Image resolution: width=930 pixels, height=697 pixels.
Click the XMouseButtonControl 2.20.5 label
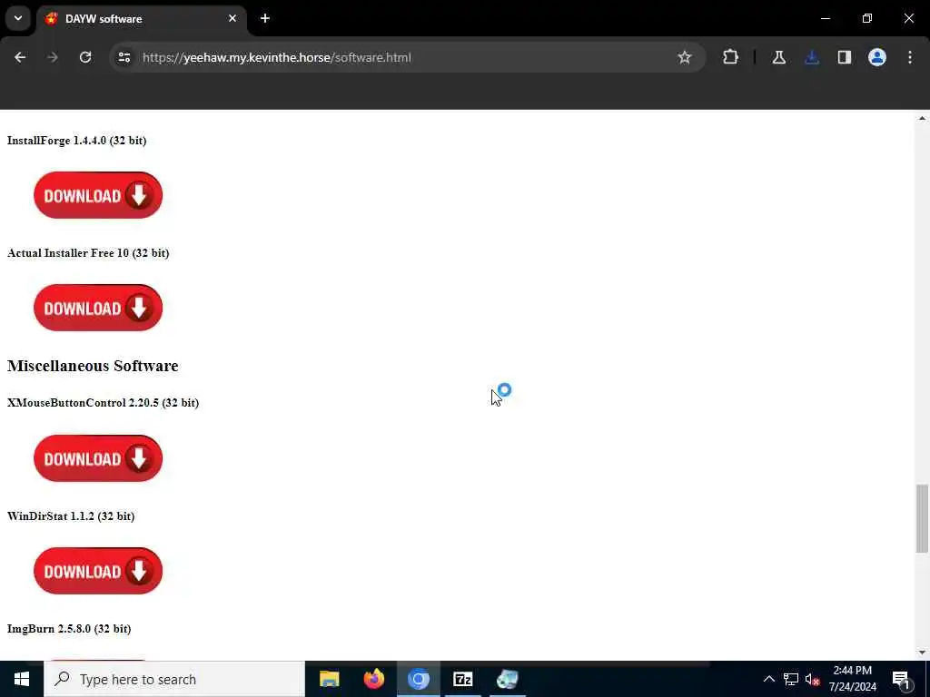pos(103,403)
